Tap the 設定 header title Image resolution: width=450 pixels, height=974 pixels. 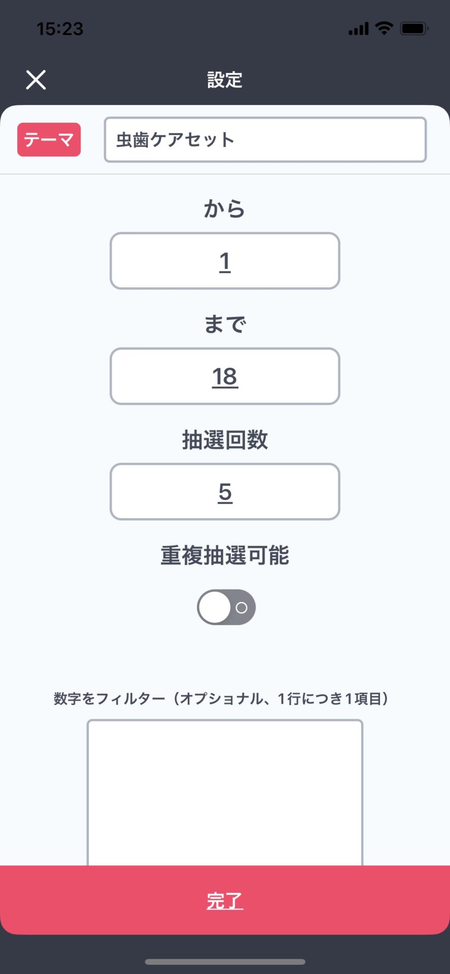(225, 80)
